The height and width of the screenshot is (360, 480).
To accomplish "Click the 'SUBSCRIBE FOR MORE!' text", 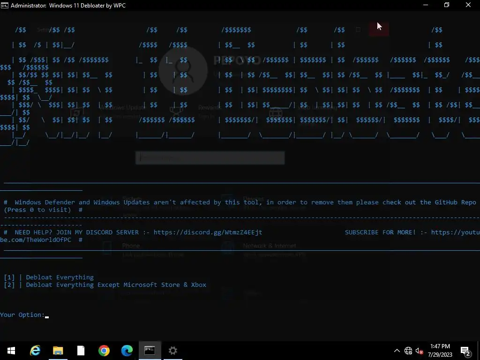I will coord(381,232).
